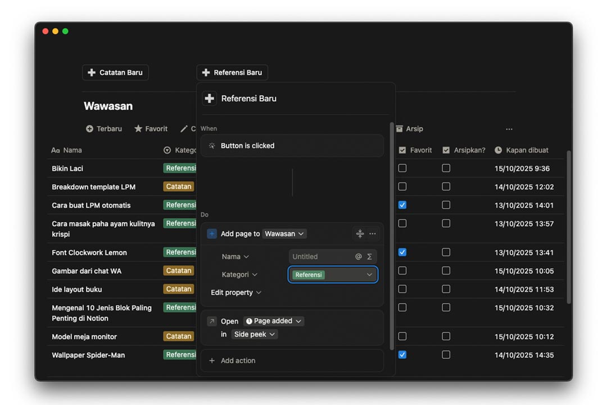Screen dimensions: 607x405
Task: Click the @ mention icon in the Nama field
Action: 358,256
